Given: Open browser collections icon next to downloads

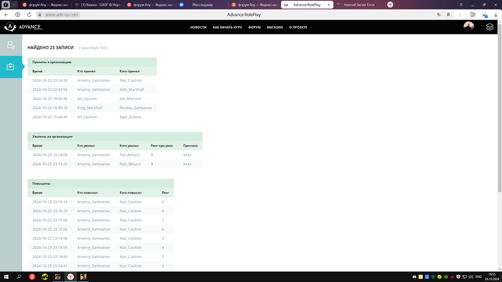Looking at the screenshot, I should (485, 15).
